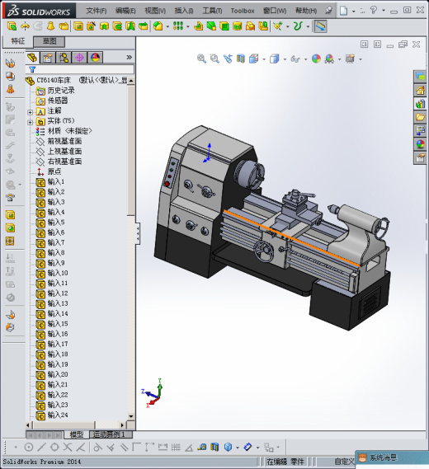Open View Orientation dropdown arrow
The width and height of the screenshot is (429, 469).
264,59
